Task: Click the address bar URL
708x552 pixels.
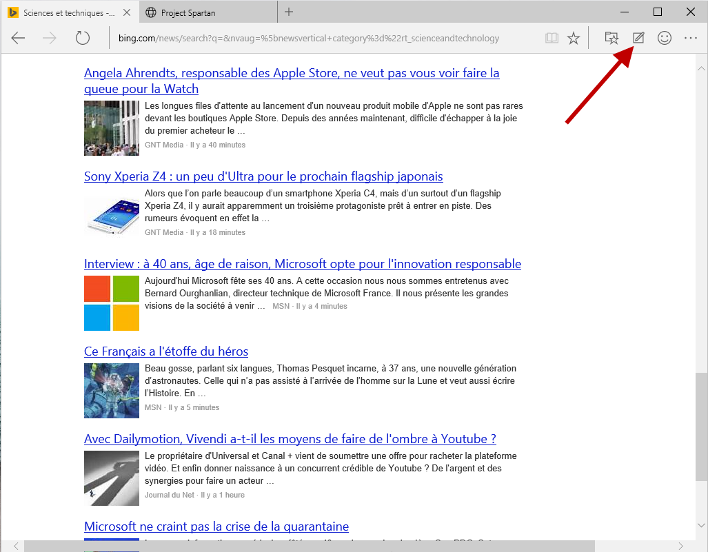Action: pyautogui.click(x=309, y=39)
